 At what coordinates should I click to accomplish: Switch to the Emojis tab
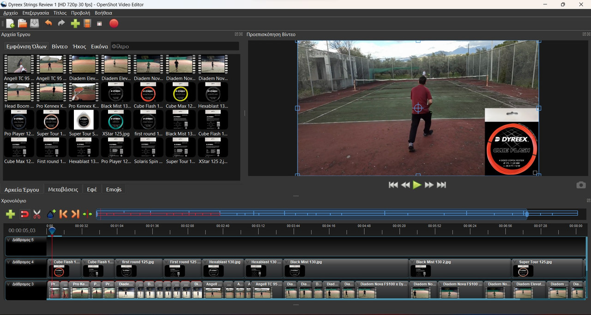(x=114, y=190)
